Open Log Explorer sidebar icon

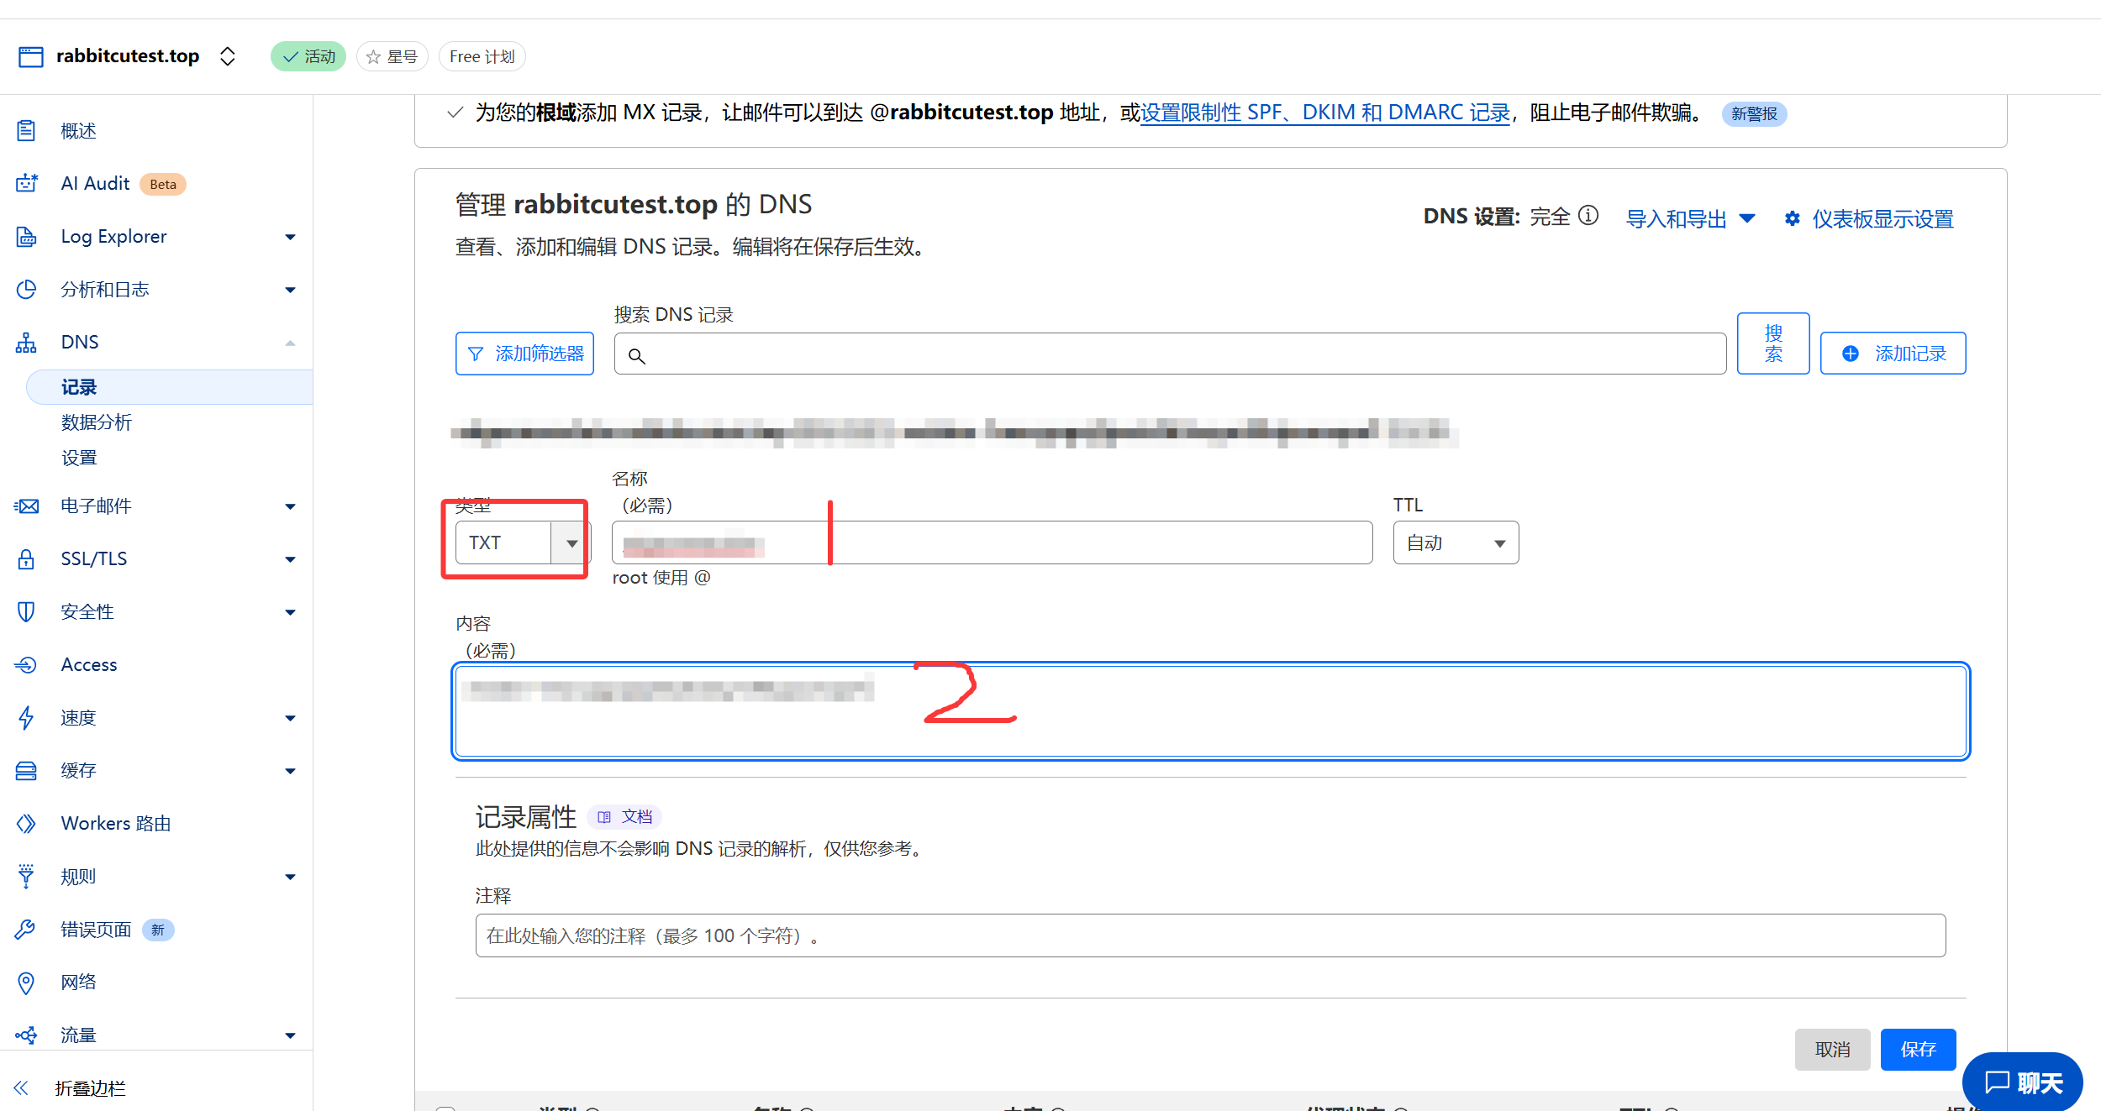(x=26, y=237)
